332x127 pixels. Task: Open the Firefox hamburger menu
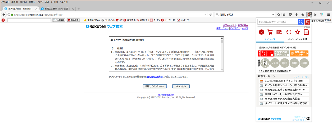(x=329, y=15)
